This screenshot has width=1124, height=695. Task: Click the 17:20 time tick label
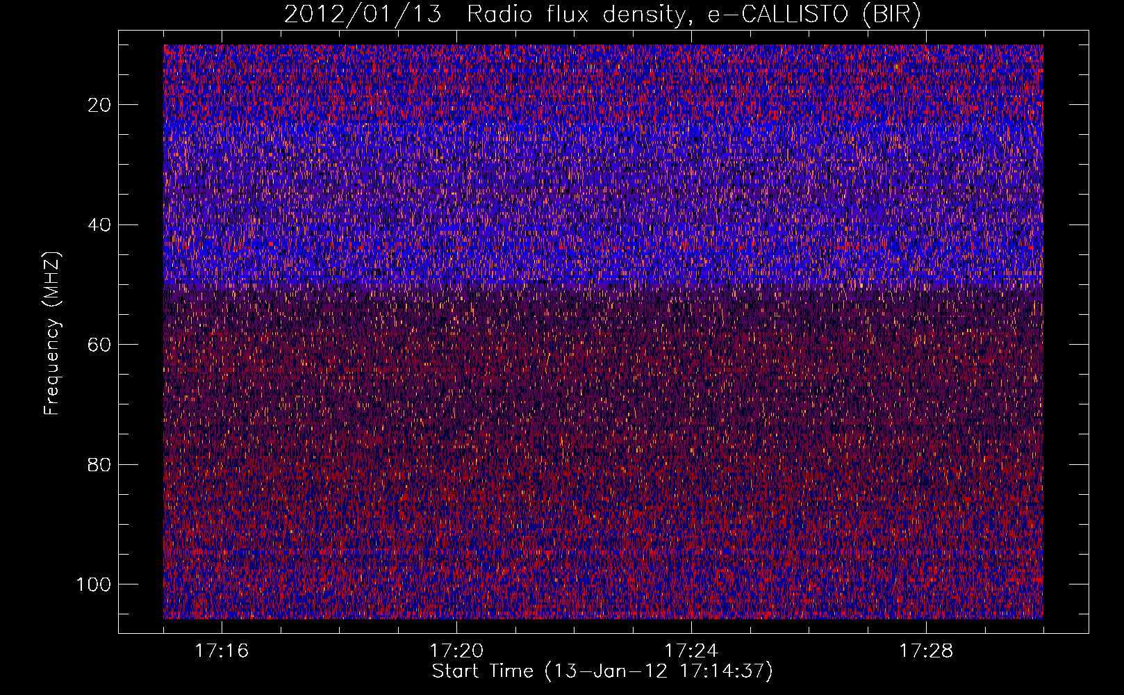pyautogui.click(x=456, y=651)
